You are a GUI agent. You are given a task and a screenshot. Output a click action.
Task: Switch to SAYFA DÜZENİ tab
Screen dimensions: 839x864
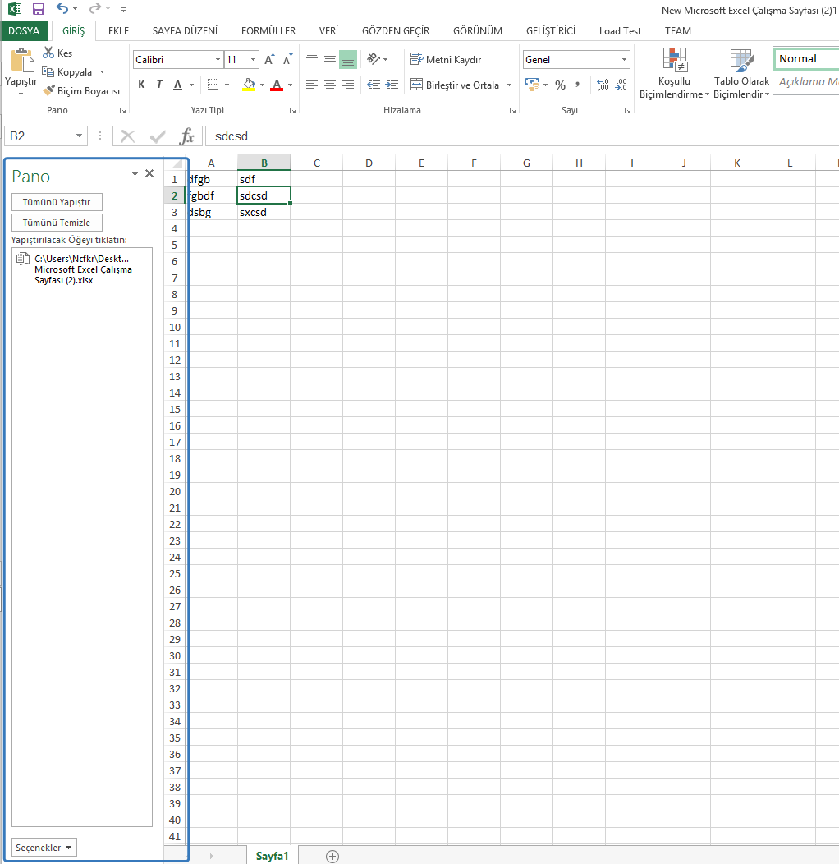point(185,31)
